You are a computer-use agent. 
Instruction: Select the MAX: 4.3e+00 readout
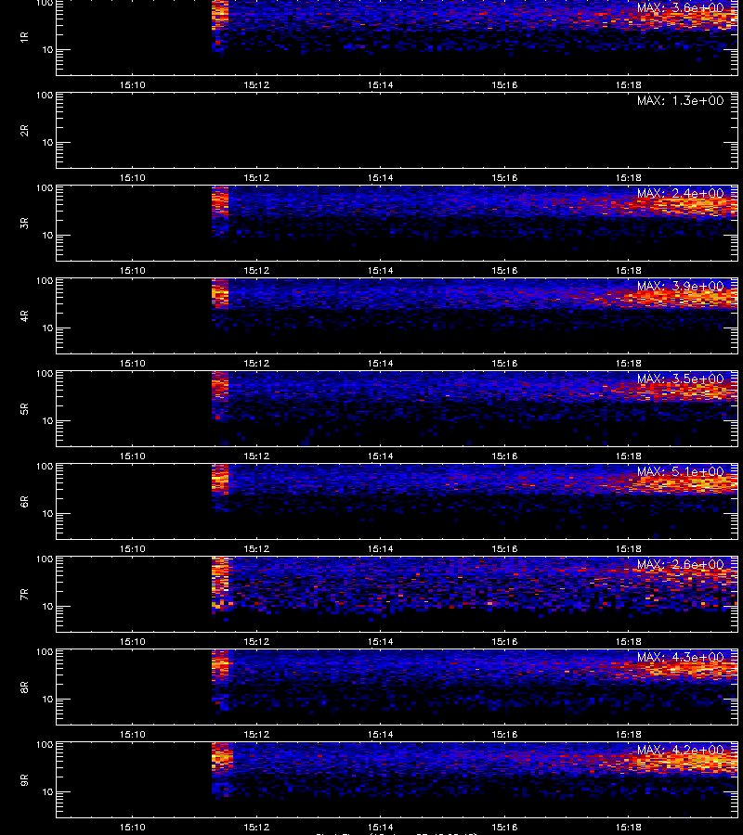point(681,657)
